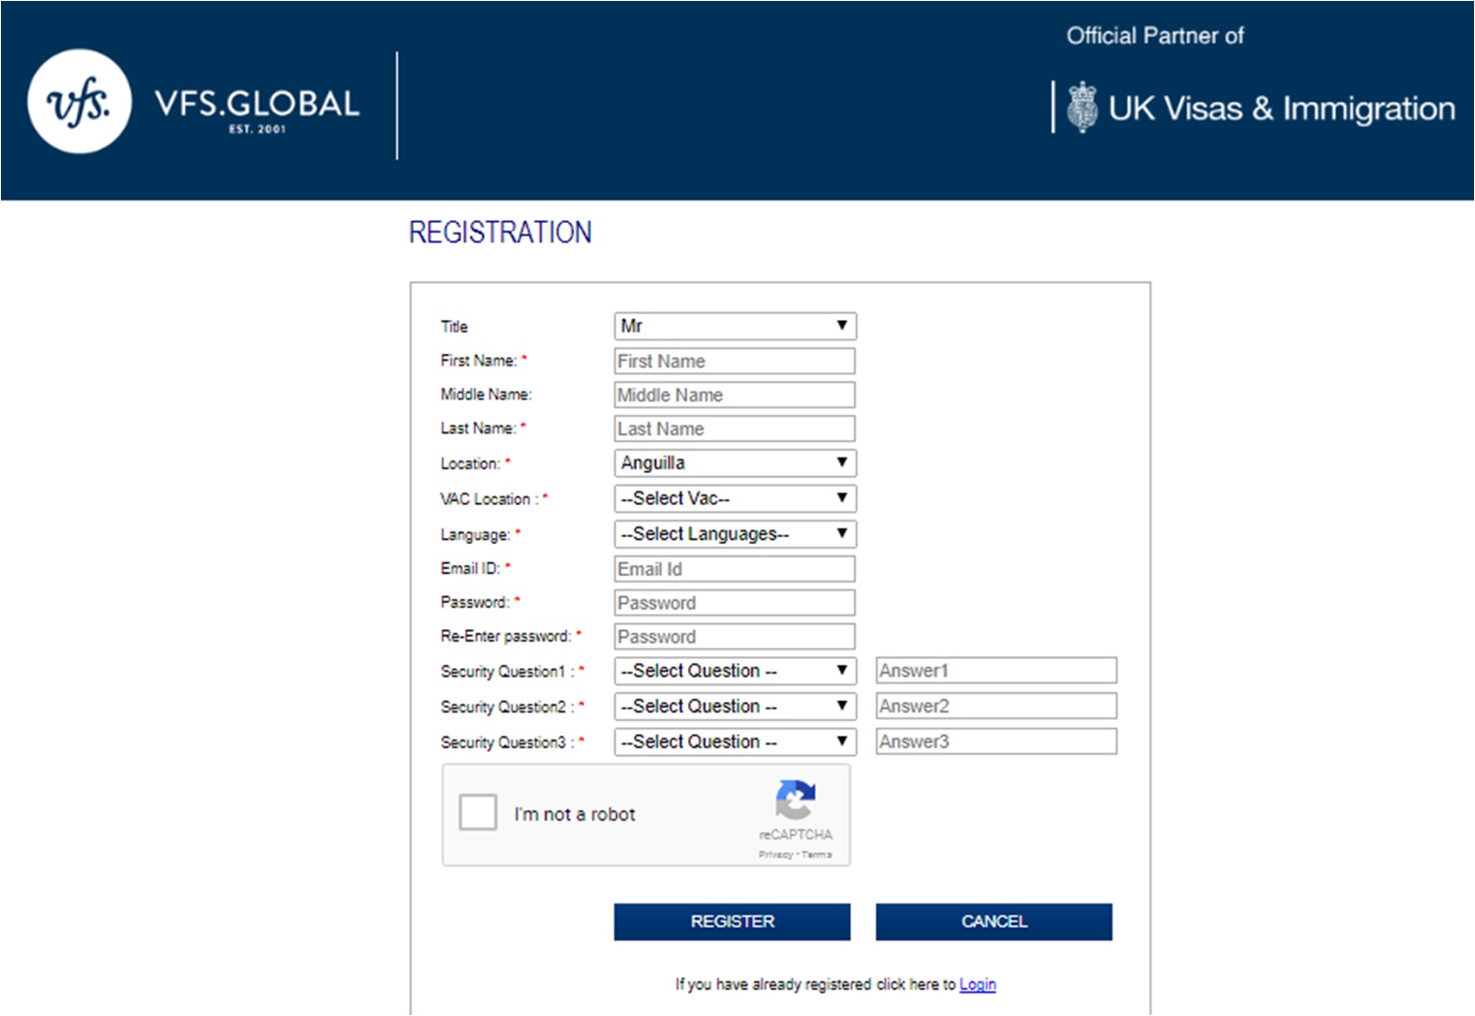This screenshot has height=1016, width=1475.
Task: Click the Re-Enter password field
Action: pyautogui.click(x=734, y=636)
